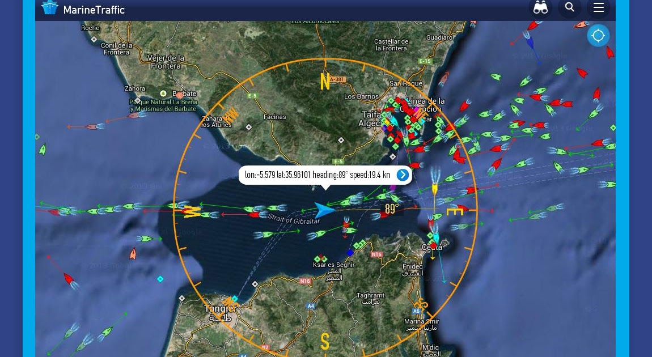Click the MarineTraffic title text
Viewport: 652px width, 357px height.
(x=94, y=10)
